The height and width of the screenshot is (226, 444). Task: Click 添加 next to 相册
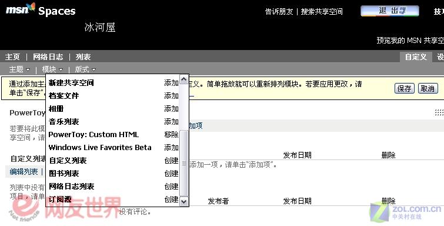(171, 109)
